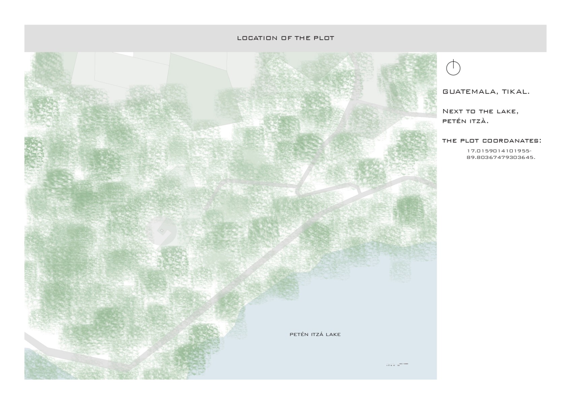The image size is (571, 404).
Task: Select the 'LOCATION OF THE PLOT' title
Action: pyautogui.click(x=285, y=38)
